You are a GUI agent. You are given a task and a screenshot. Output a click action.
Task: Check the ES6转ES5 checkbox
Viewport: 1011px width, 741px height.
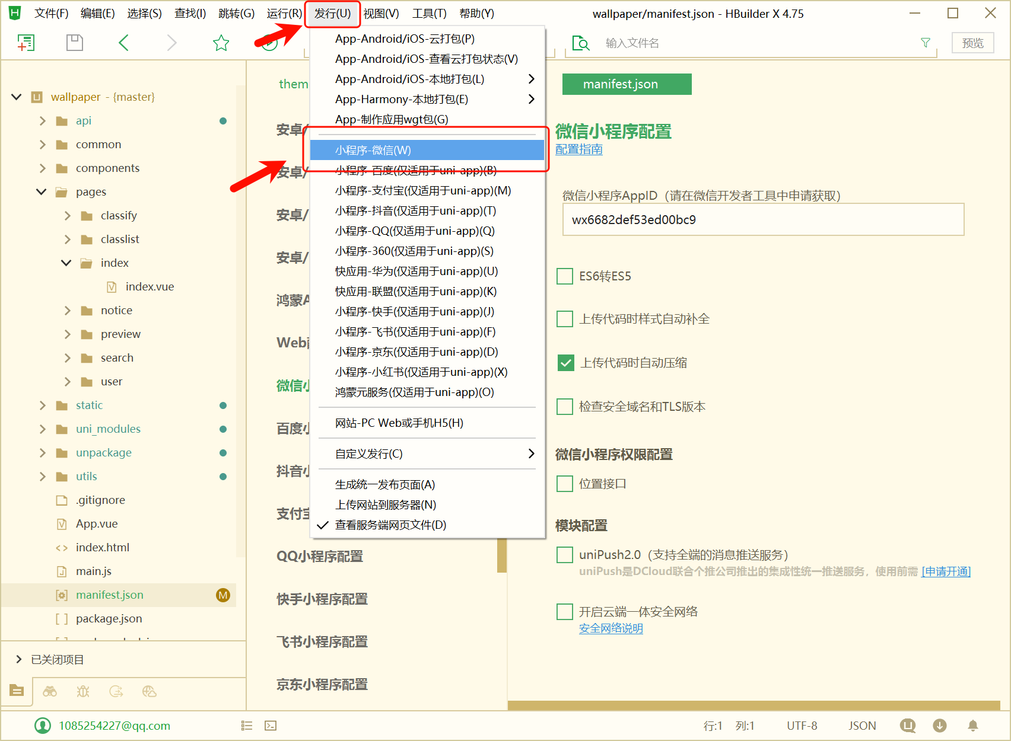(x=565, y=276)
